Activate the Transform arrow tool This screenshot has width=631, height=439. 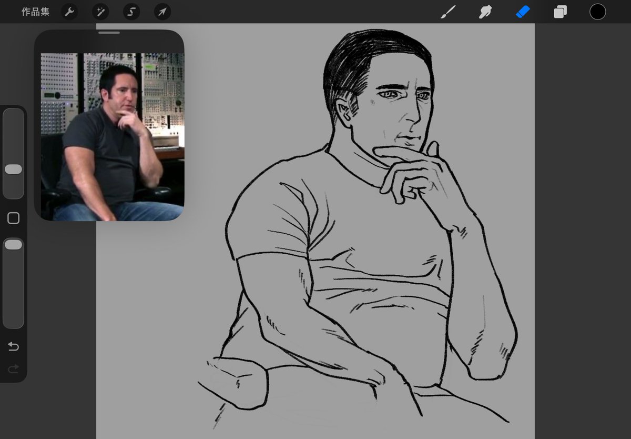coord(162,12)
